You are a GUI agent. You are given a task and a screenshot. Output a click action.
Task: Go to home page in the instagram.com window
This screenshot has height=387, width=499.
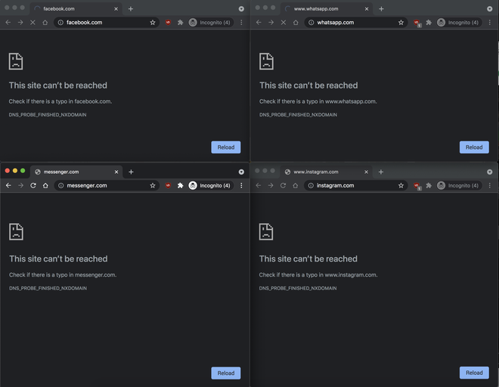[x=295, y=185]
